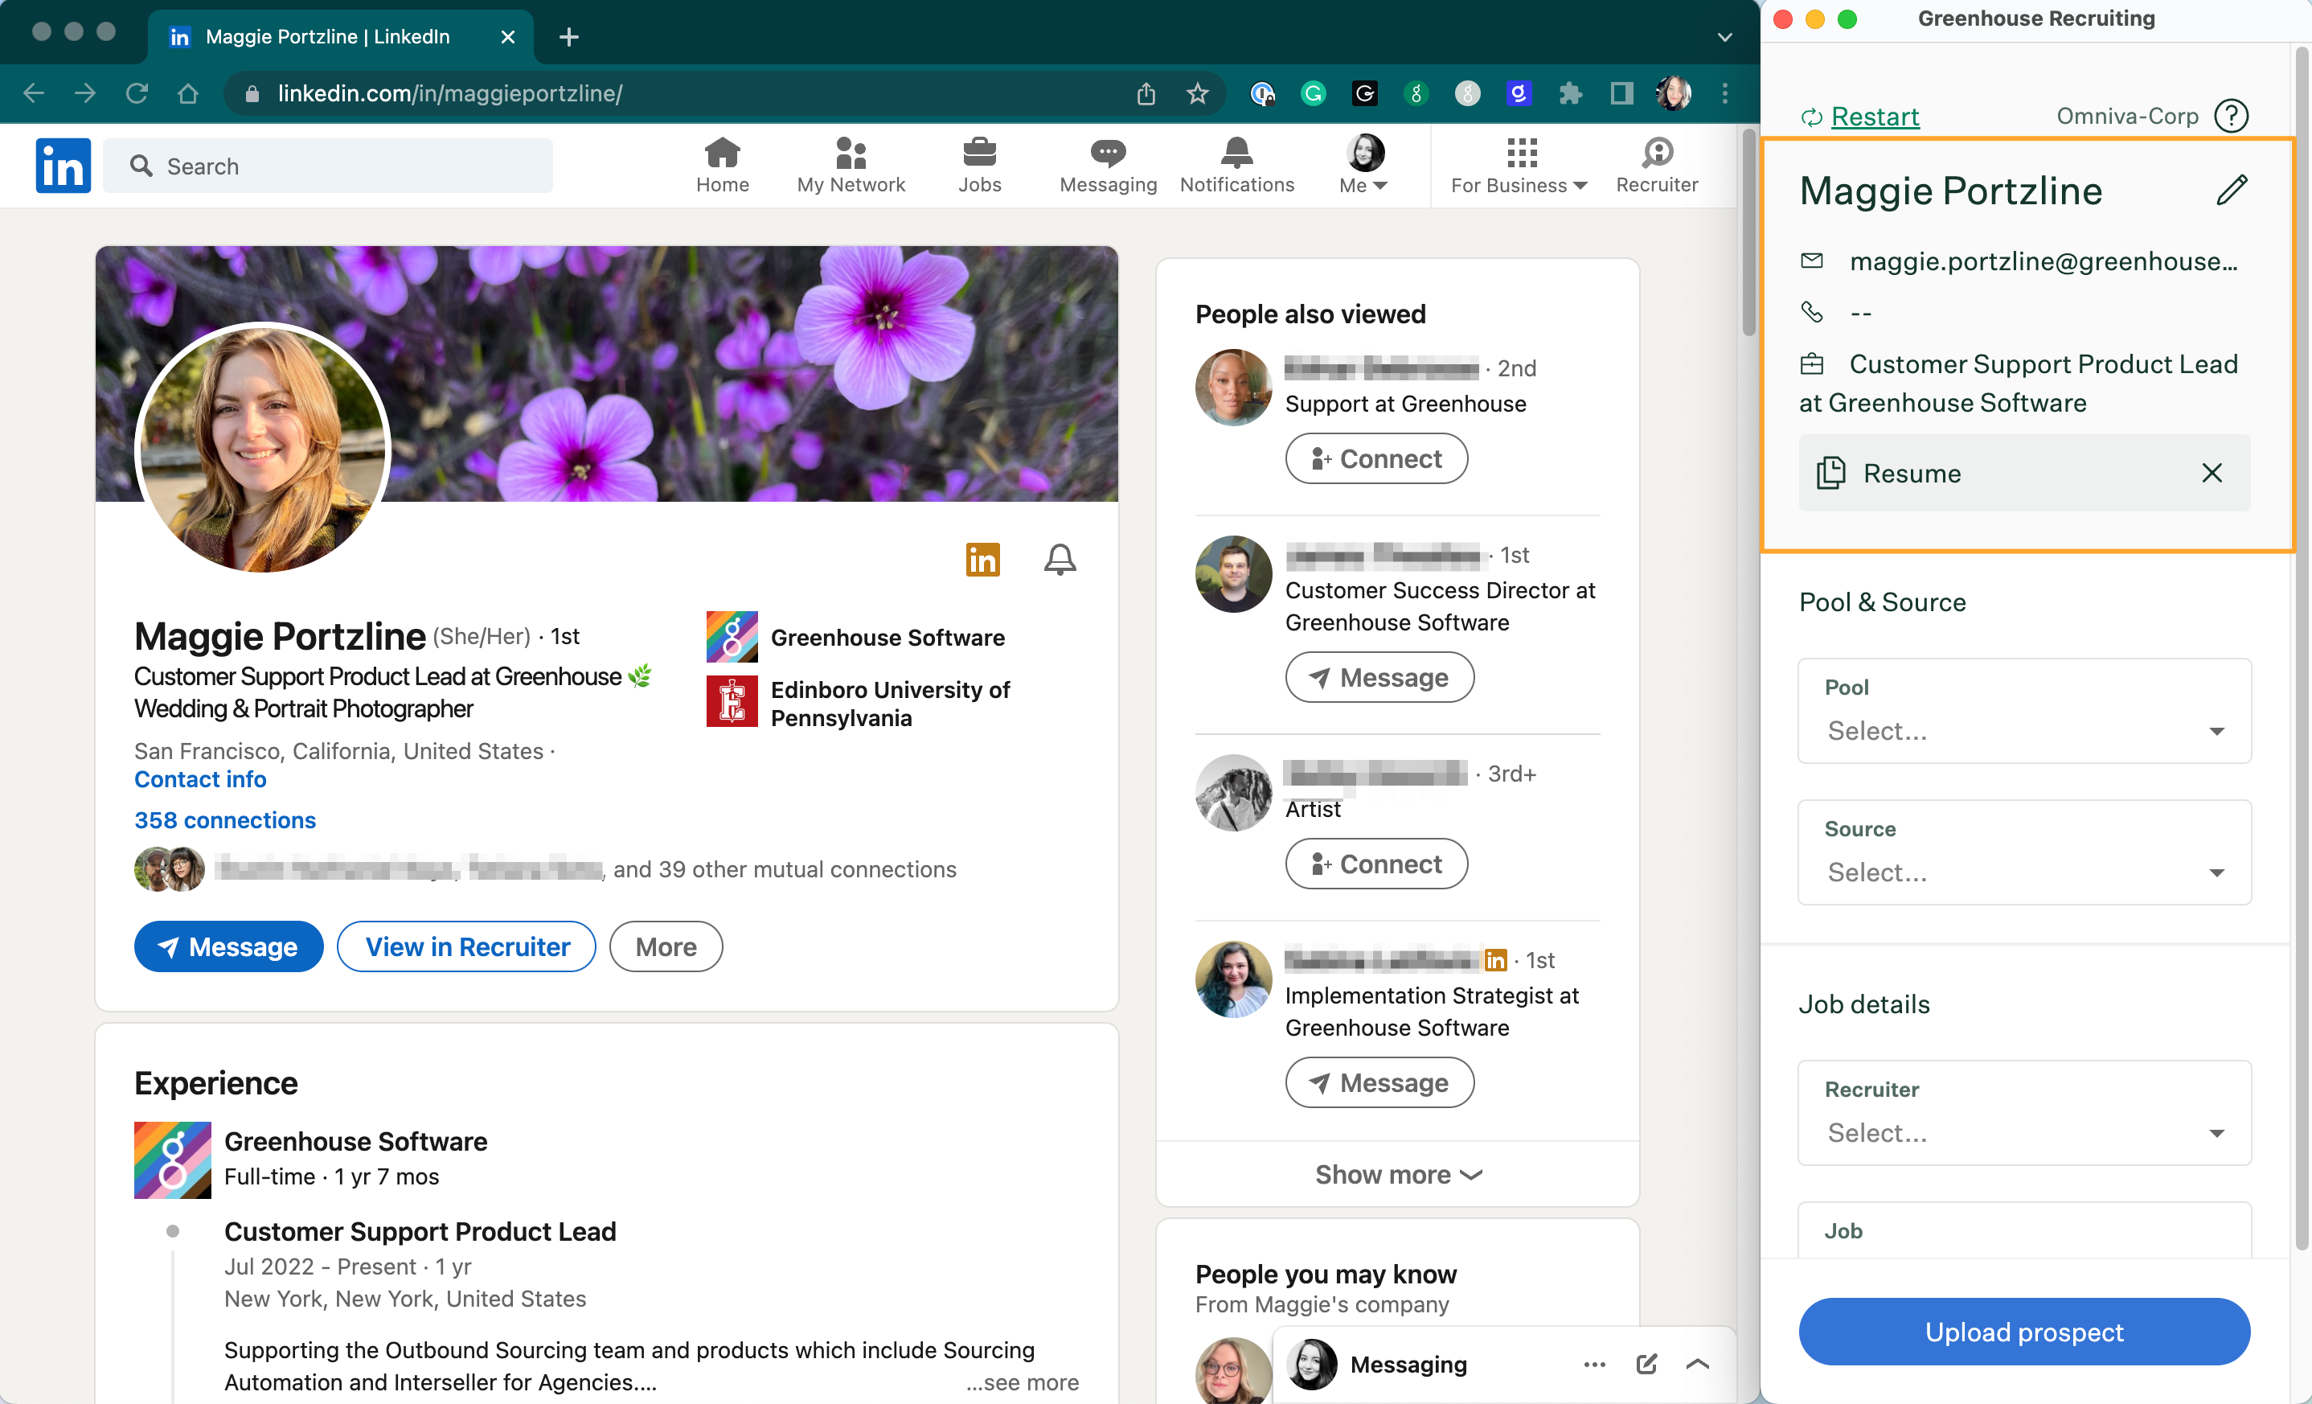The width and height of the screenshot is (2312, 1404).
Task: Click Chrome profile avatar in toolbar
Action: point(1673,93)
